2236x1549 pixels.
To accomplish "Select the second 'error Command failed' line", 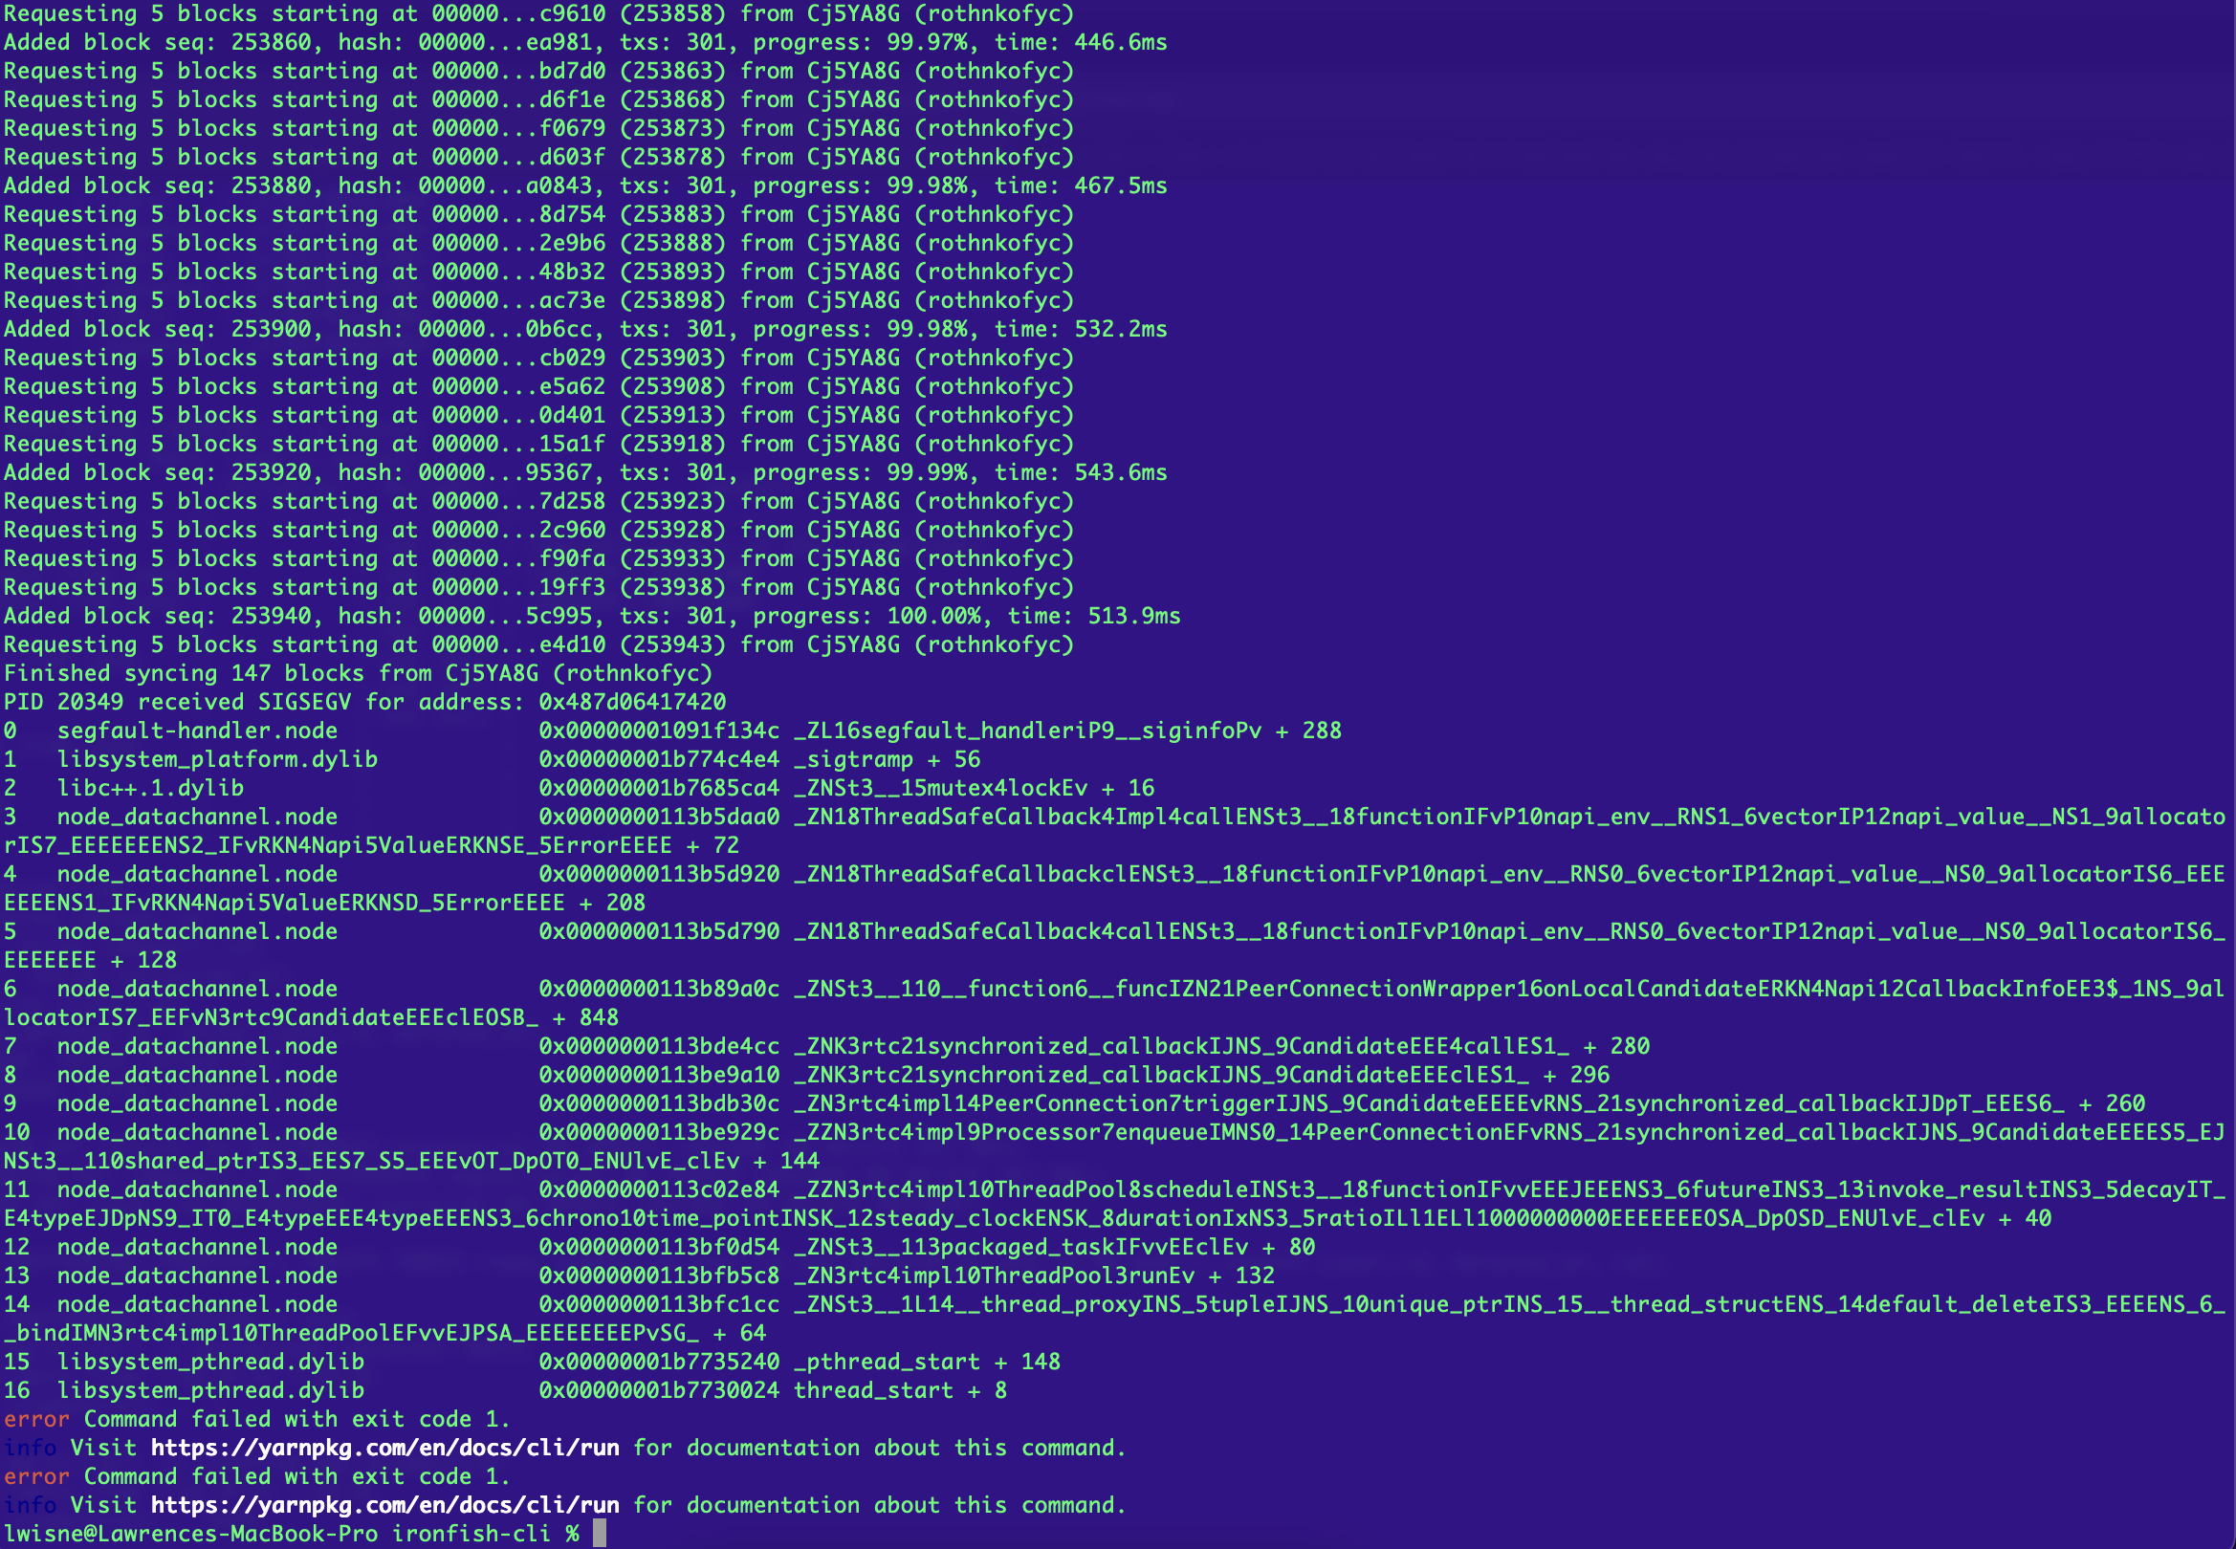I will tap(257, 1476).
